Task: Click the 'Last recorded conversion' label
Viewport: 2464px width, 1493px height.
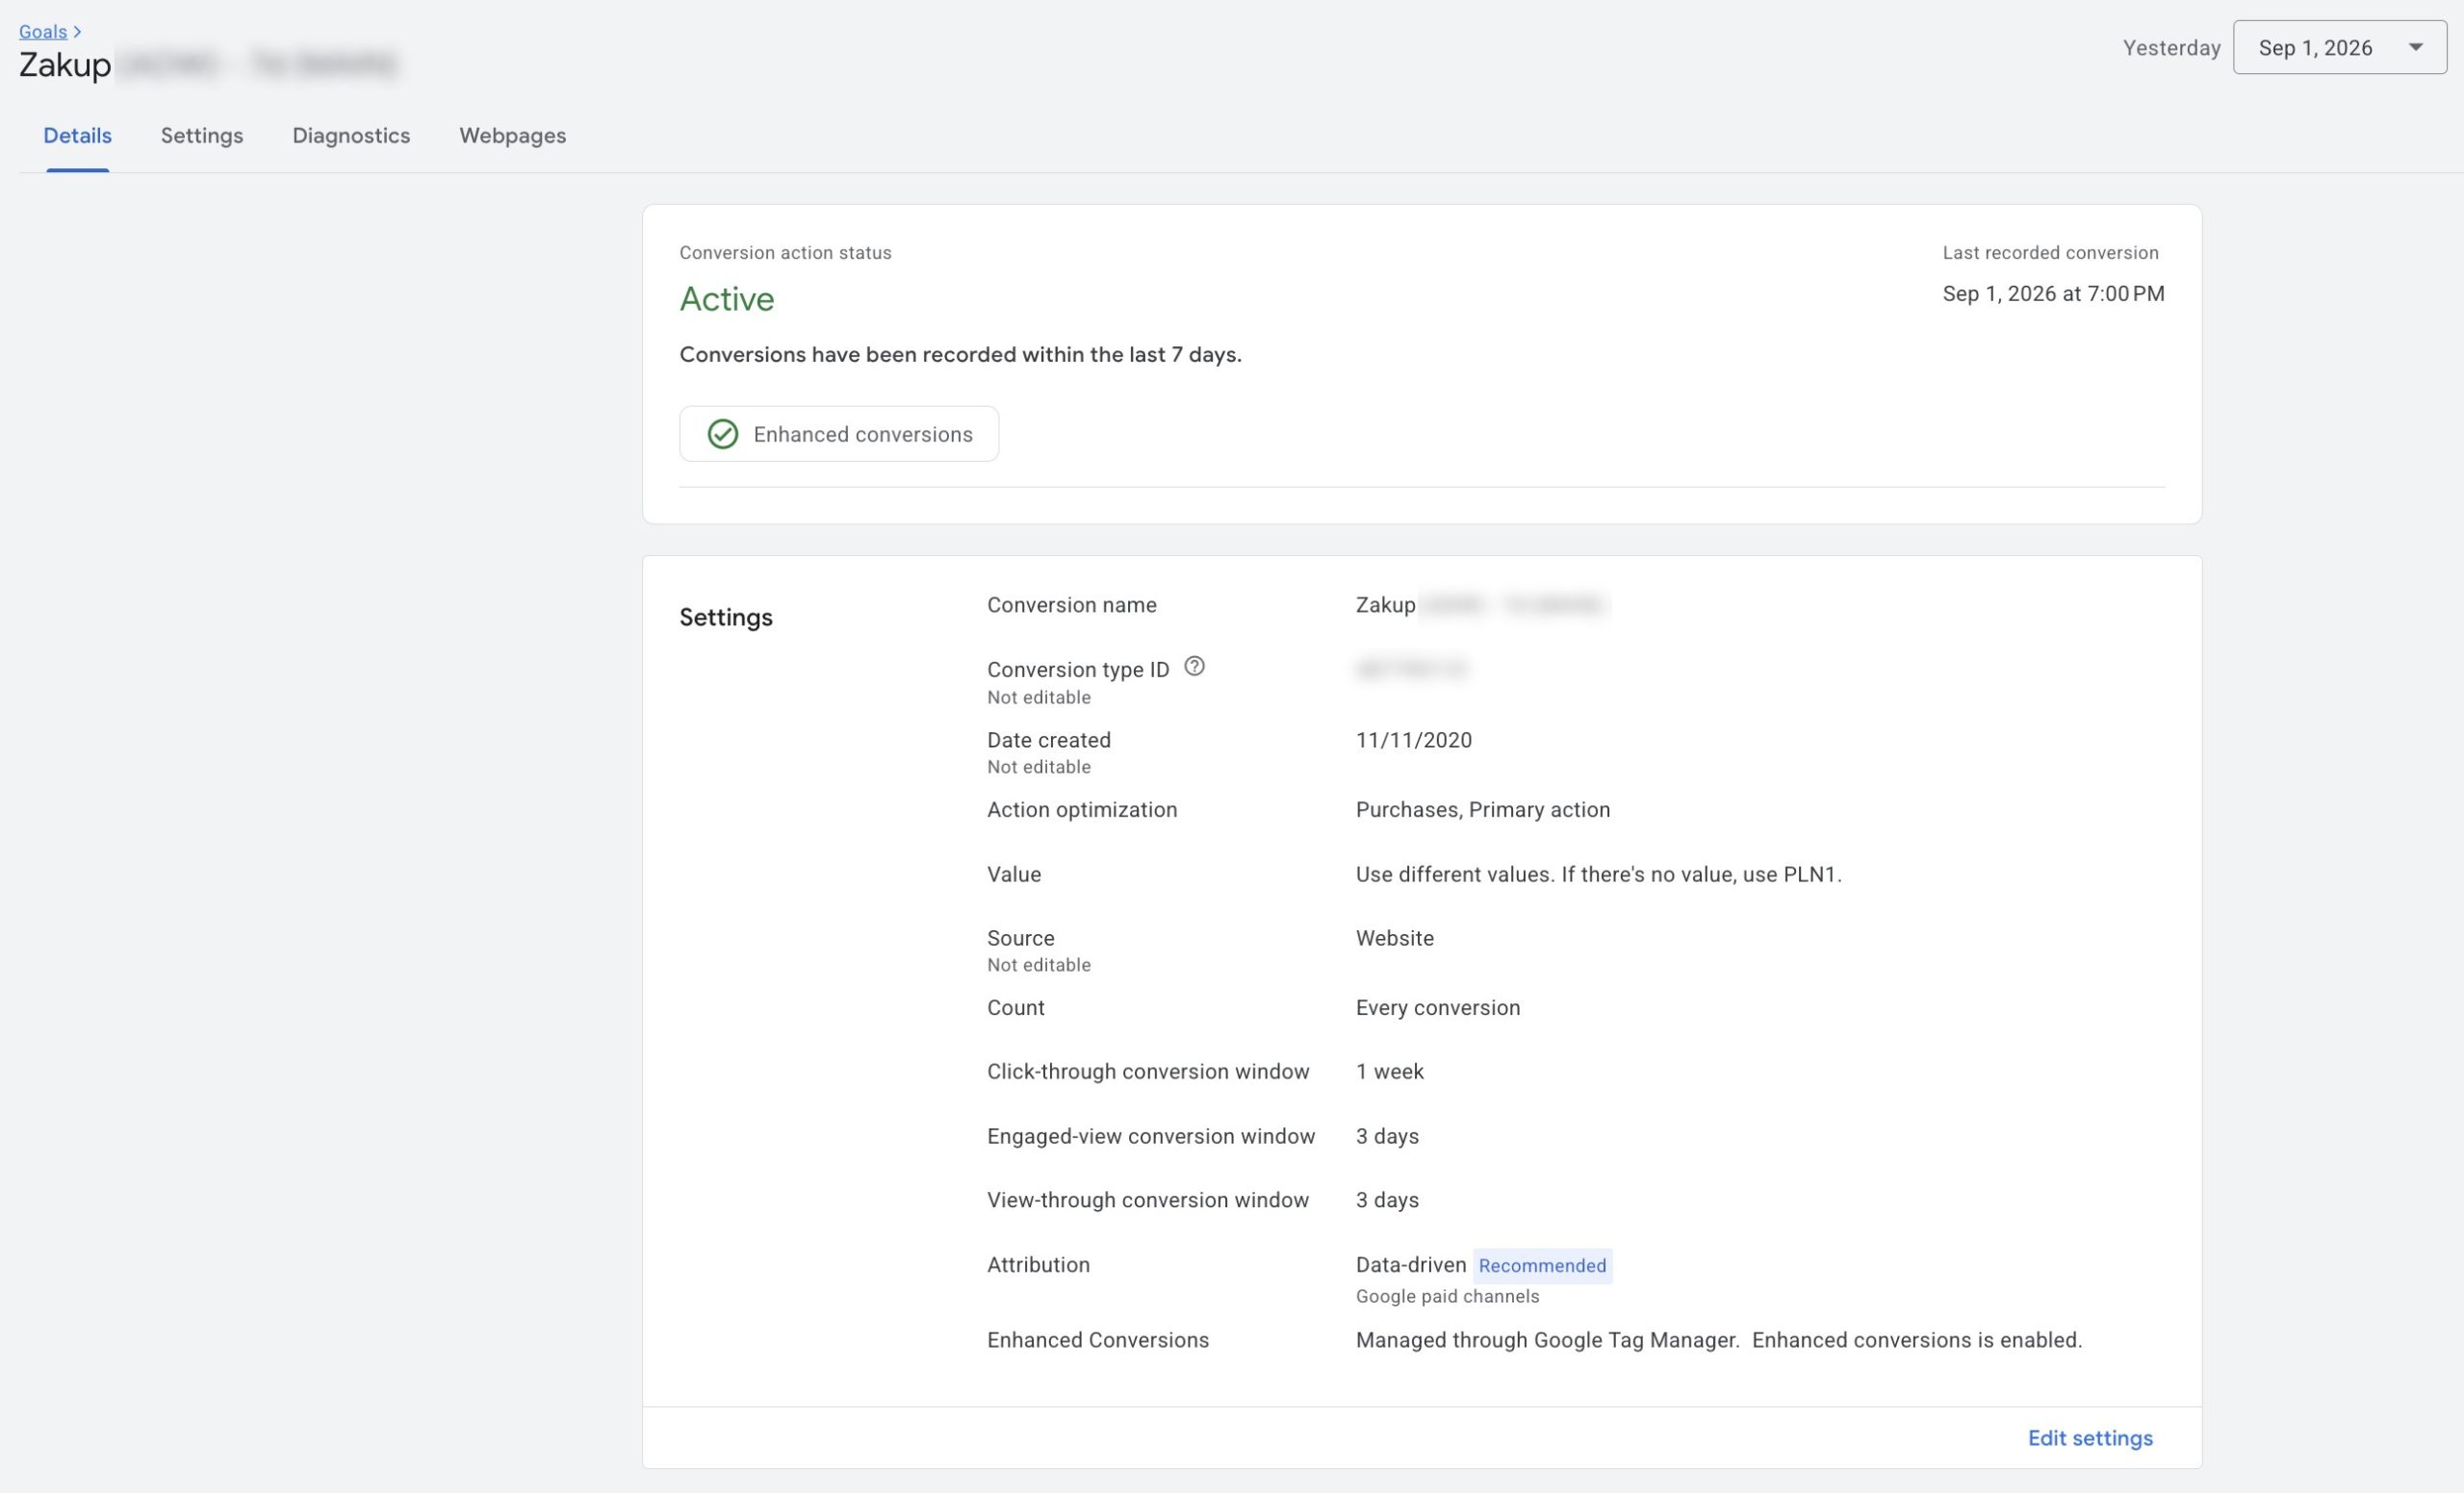Action: [2051, 253]
